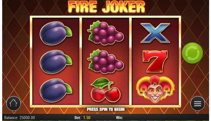Click the Balance label text
Image resolution: width=211 pixels, height=121 pixels.
pyautogui.click(x=11, y=118)
